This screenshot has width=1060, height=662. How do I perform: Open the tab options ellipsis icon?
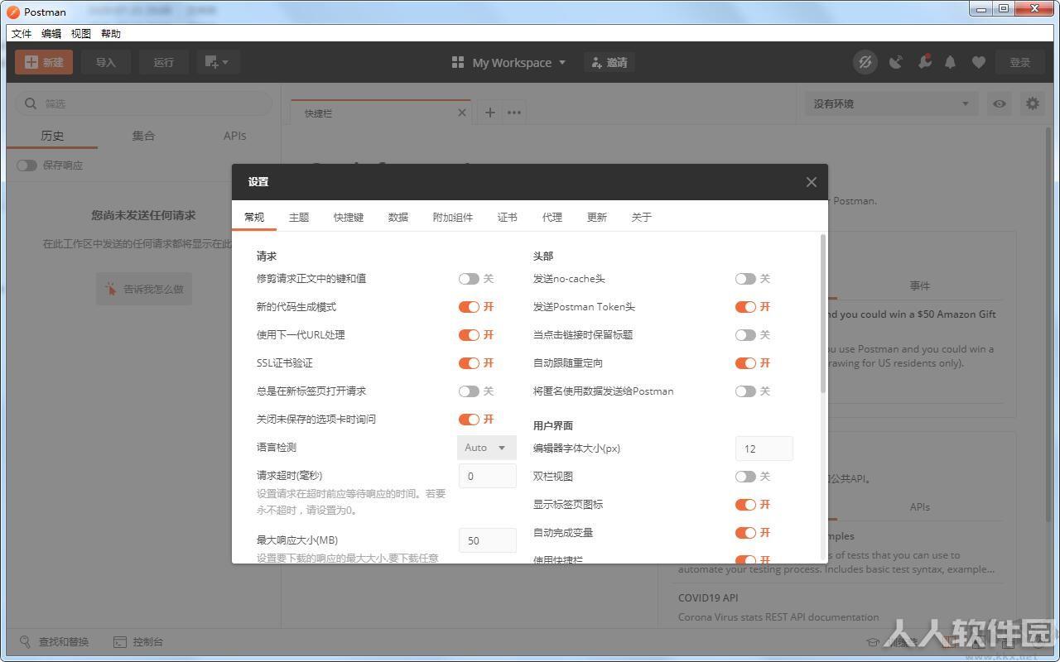pyautogui.click(x=514, y=113)
